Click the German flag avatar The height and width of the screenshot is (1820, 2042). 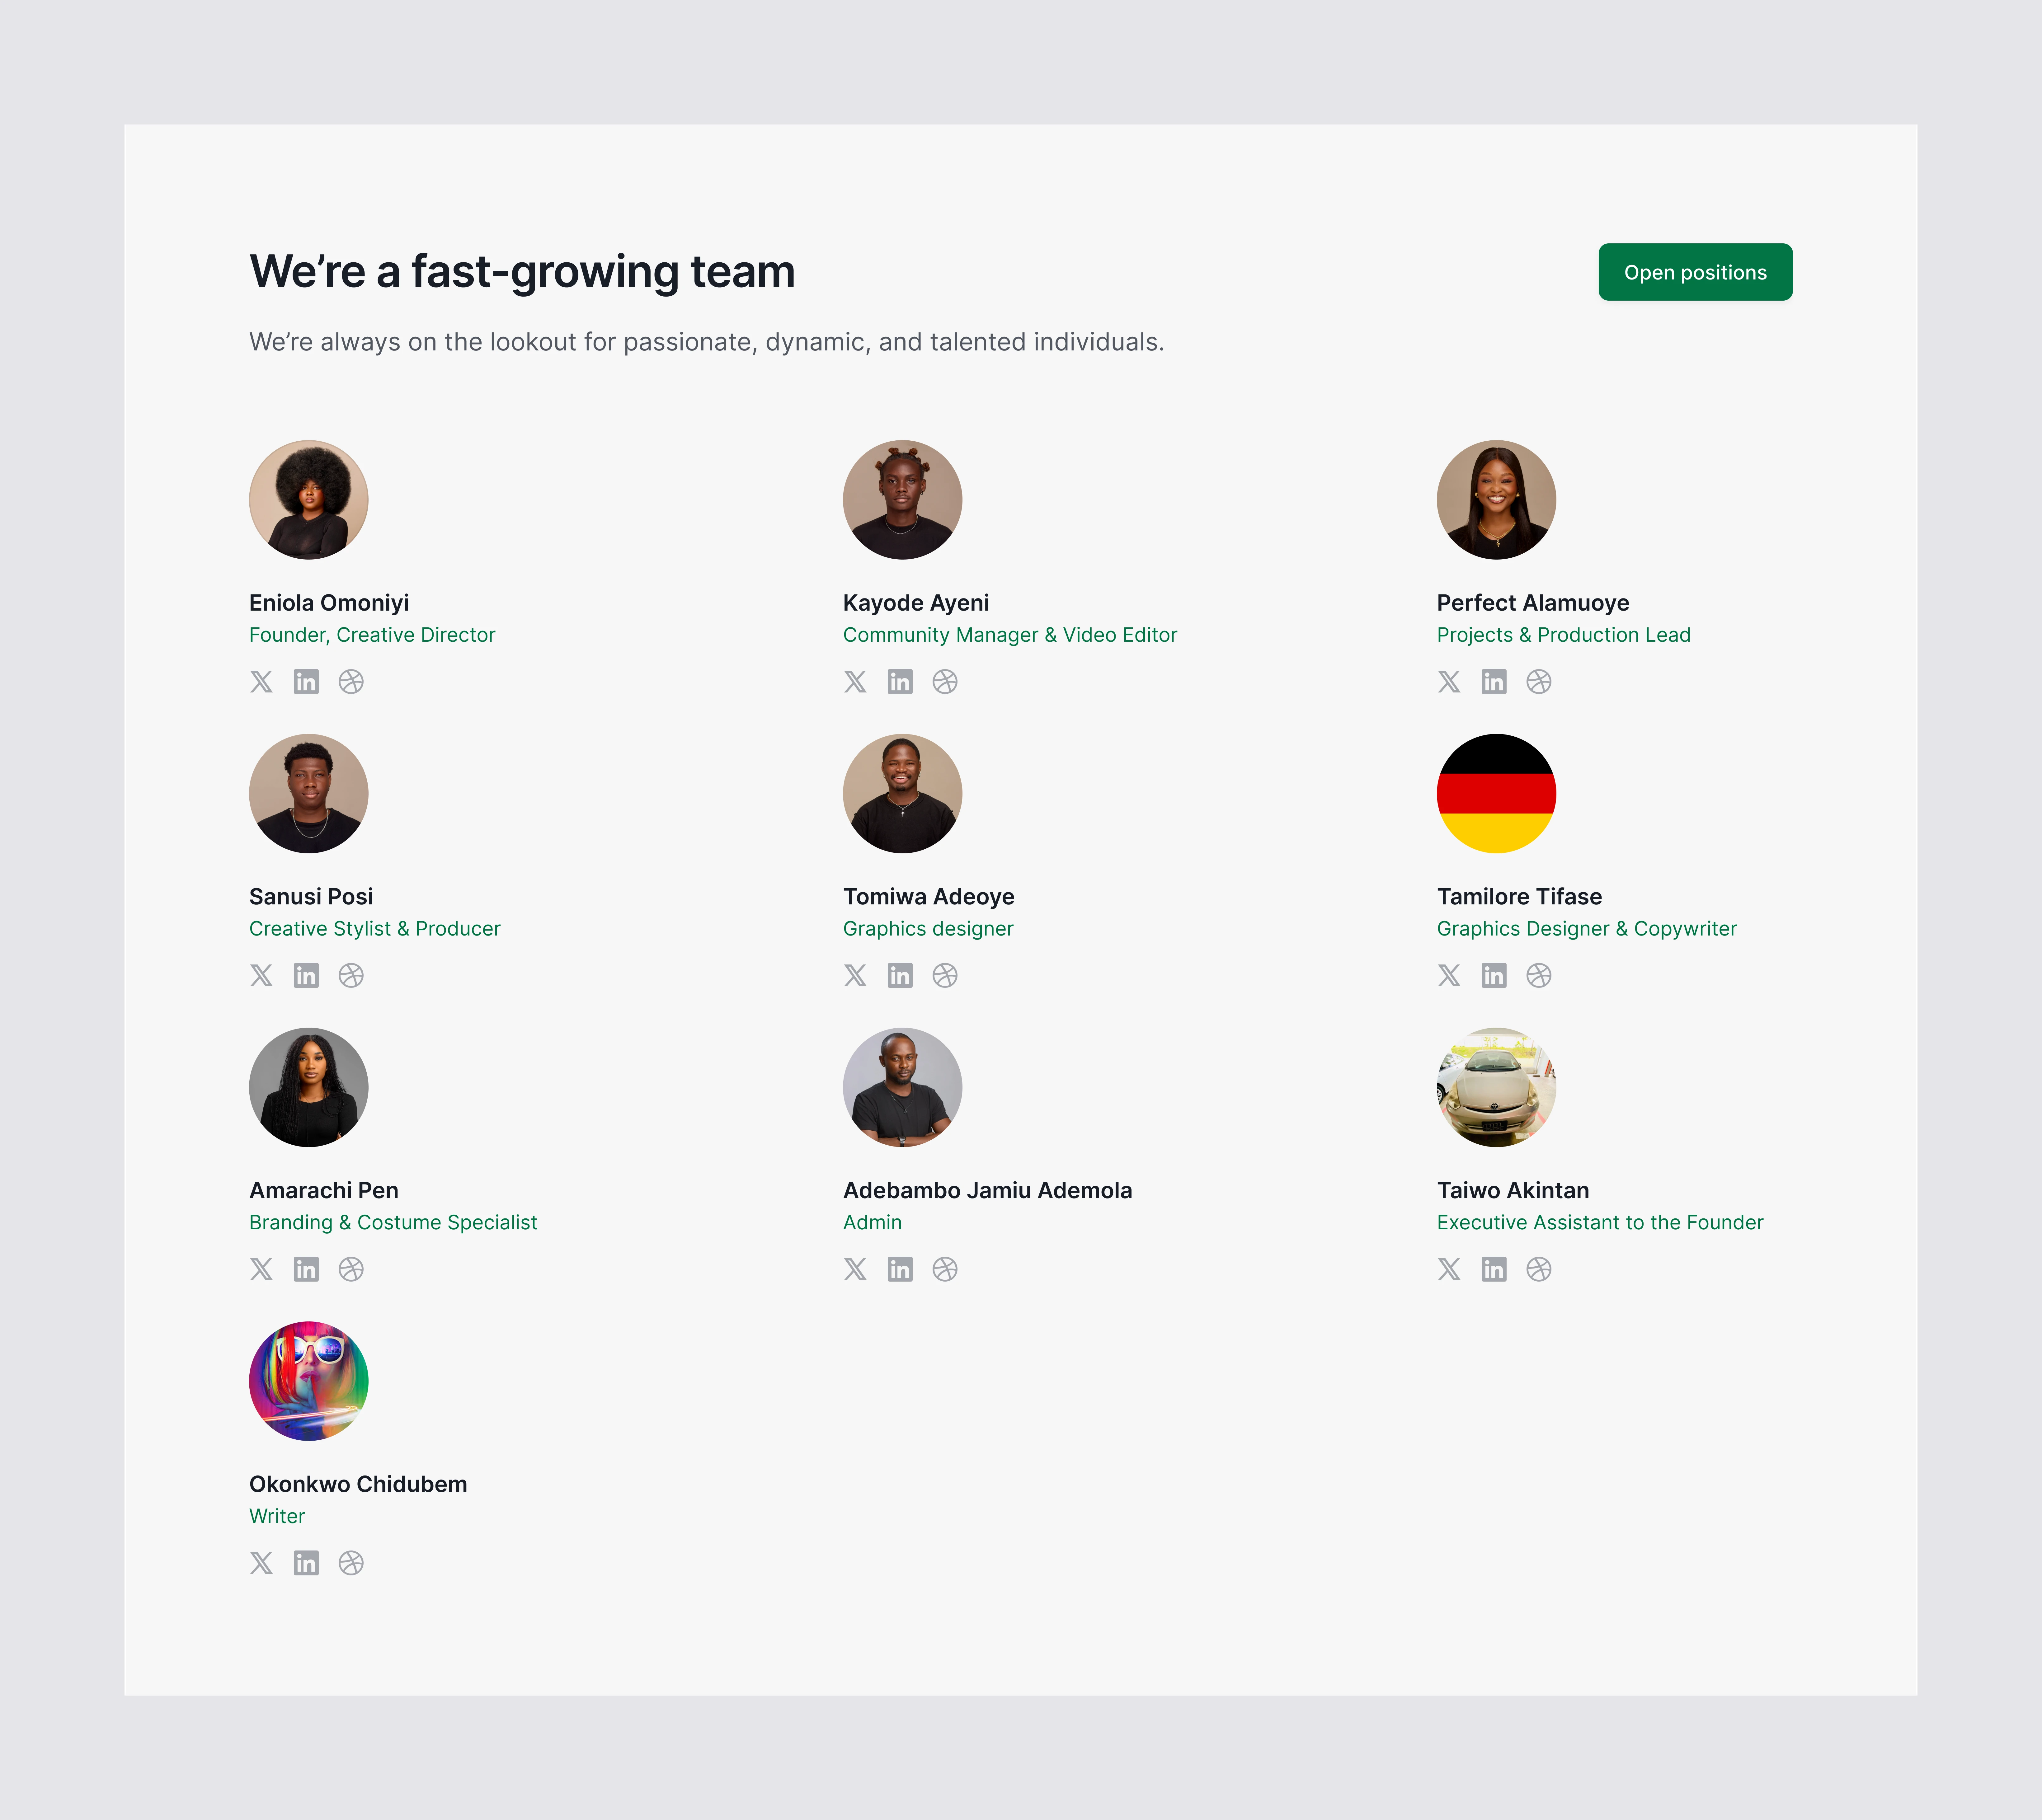click(x=1496, y=794)
